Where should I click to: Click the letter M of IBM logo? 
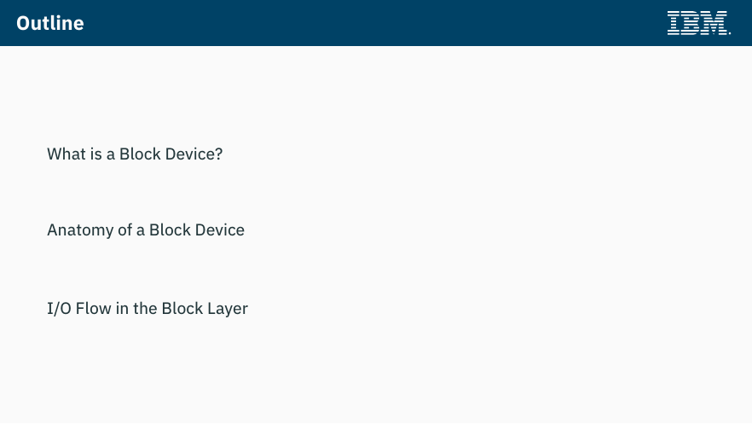pos(715,23)
